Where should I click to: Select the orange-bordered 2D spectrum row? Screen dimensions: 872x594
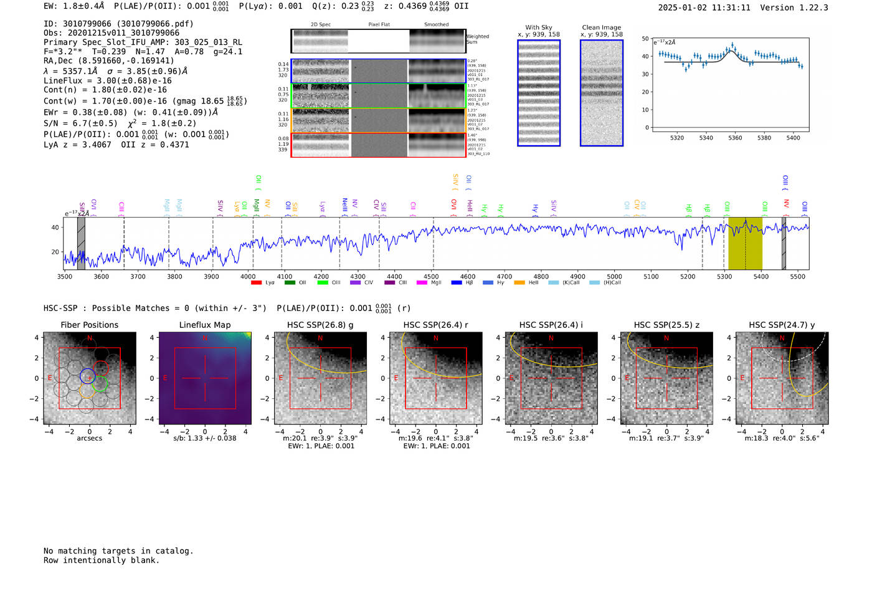coord(378,120)
